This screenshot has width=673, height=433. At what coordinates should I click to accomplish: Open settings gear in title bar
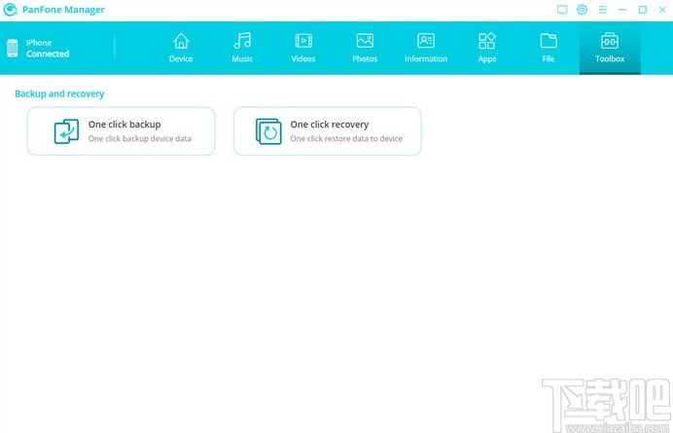pos(582,10)
